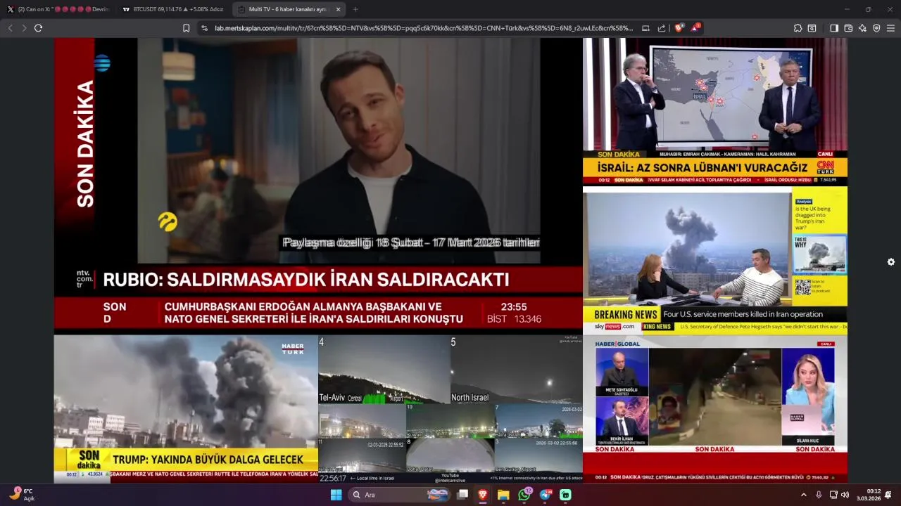Open the volume tray icon
The width and height of the screenshot is (901, 506).
(845, 495)
